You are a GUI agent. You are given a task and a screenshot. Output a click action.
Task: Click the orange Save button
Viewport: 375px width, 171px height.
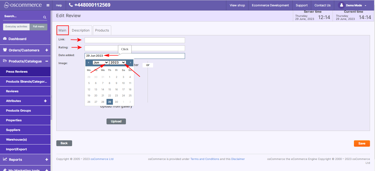click(x=362, y=143)
